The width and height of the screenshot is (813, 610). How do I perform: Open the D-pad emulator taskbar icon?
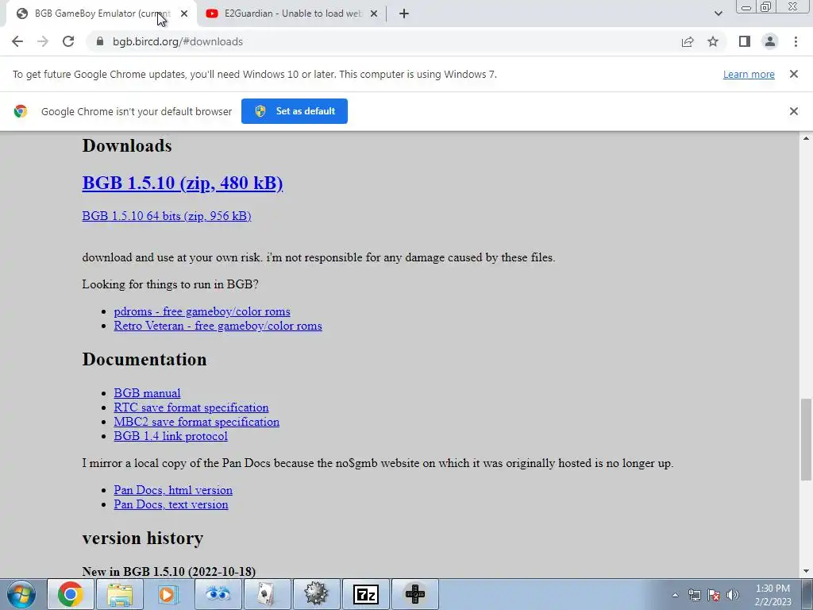point(414,594)
